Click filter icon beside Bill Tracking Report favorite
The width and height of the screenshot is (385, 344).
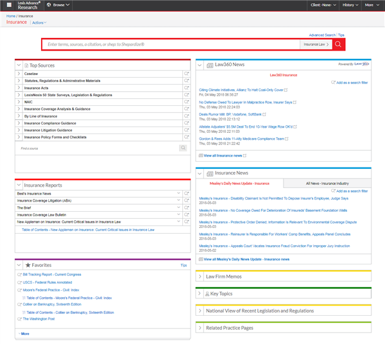(x=19, y=275)
